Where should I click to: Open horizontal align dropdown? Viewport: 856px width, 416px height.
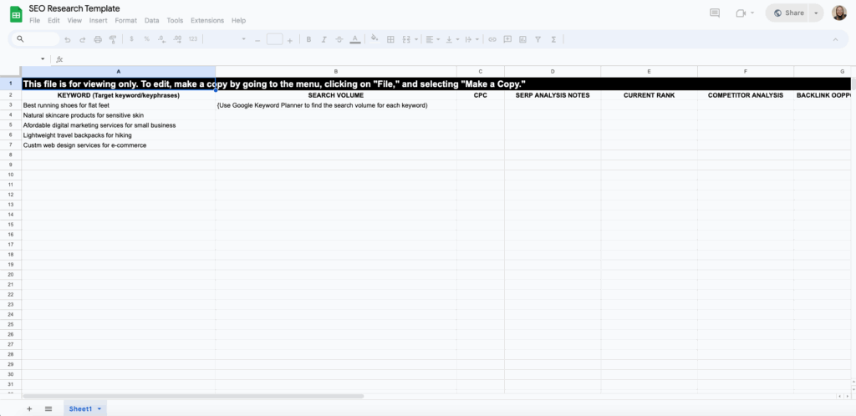pos(433,39)
